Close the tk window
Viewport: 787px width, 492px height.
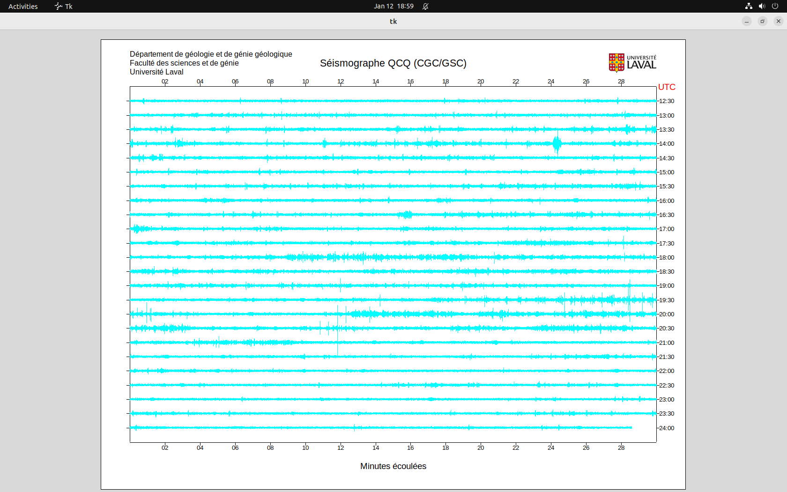[x=779, y=21]
